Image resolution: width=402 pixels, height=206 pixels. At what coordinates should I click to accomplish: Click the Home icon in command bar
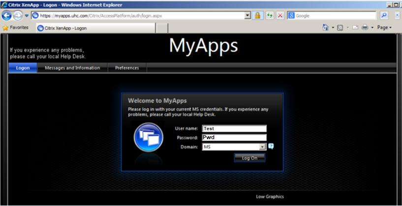pos(326,28)
